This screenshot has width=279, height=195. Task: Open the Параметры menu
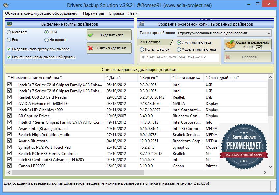[x=94, y=13]
